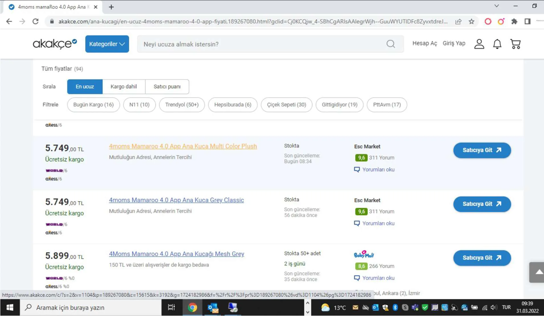The height and width of the screenshot is (316, 544).
Task: Click the browser address bar URL
Action: tap(253, 21)
